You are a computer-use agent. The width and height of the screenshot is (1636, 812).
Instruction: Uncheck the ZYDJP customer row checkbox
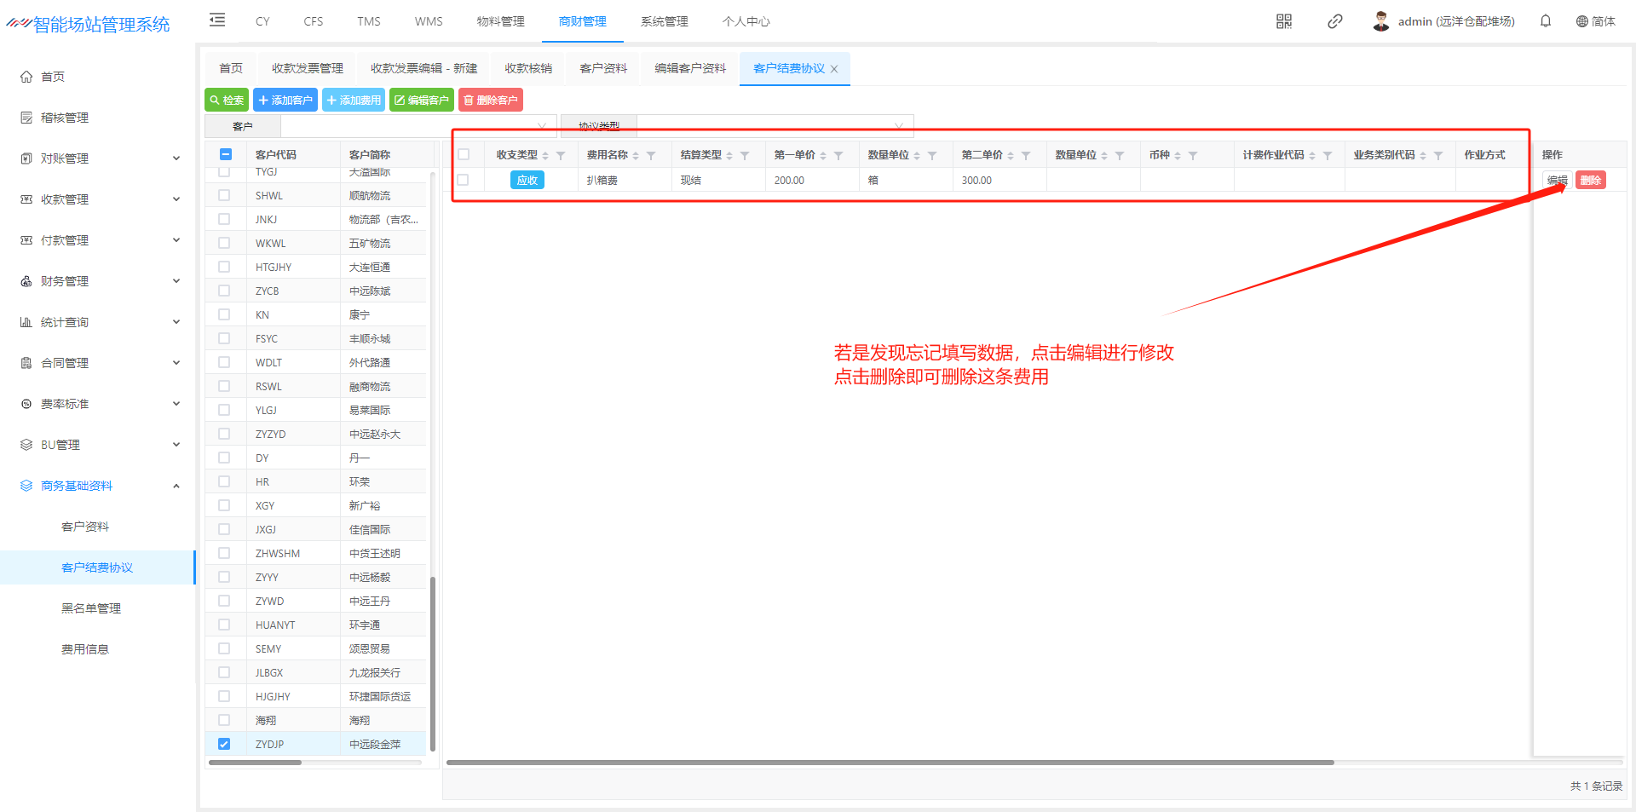[224, 744]
